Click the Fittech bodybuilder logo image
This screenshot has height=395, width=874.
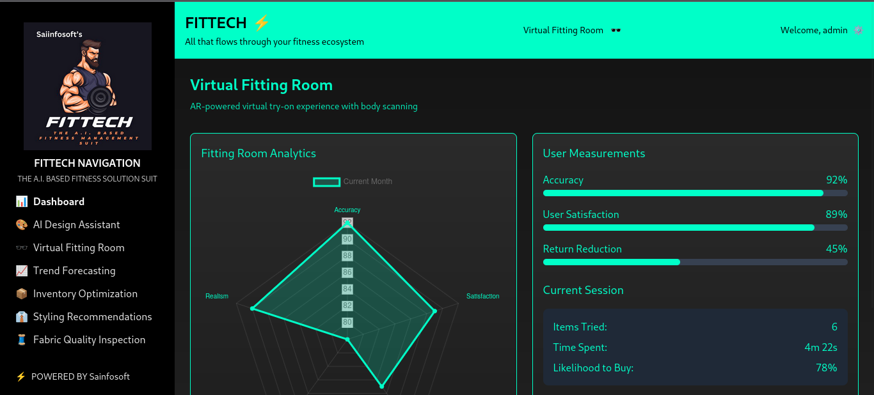[88, 86]
